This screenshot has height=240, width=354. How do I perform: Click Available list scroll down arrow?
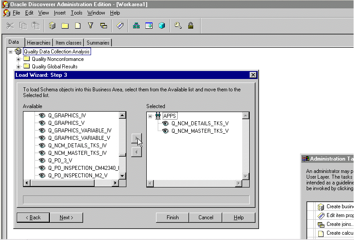(x=122, y=176)
